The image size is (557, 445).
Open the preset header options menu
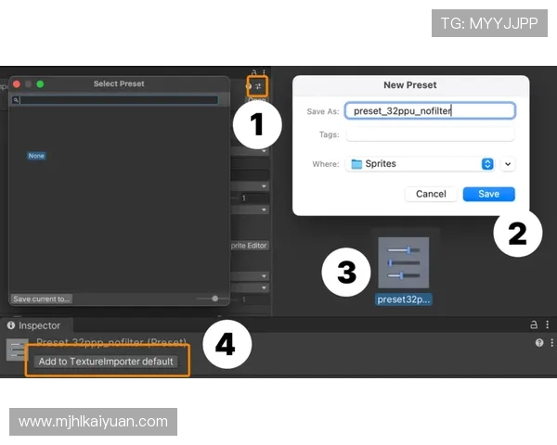point(551,343)
